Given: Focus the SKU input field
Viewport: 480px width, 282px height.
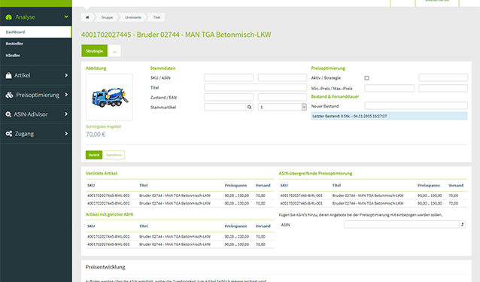Looking at the screenshot, I should point(229,77).
